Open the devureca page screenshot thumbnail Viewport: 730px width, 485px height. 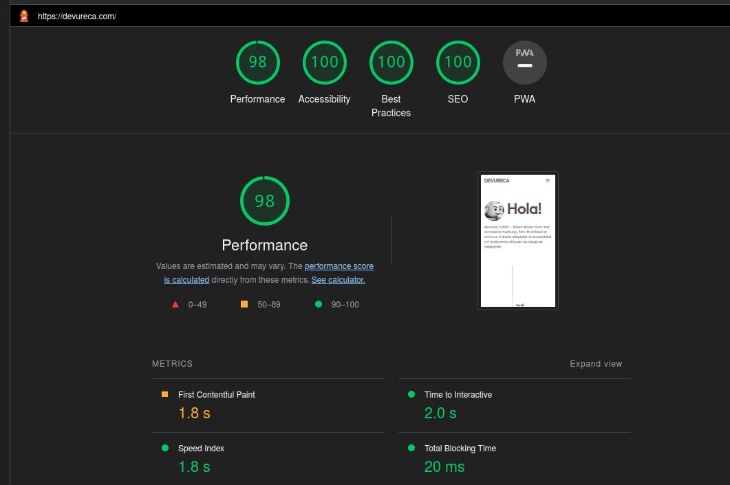pyautogui.click(x=517, y=241)
